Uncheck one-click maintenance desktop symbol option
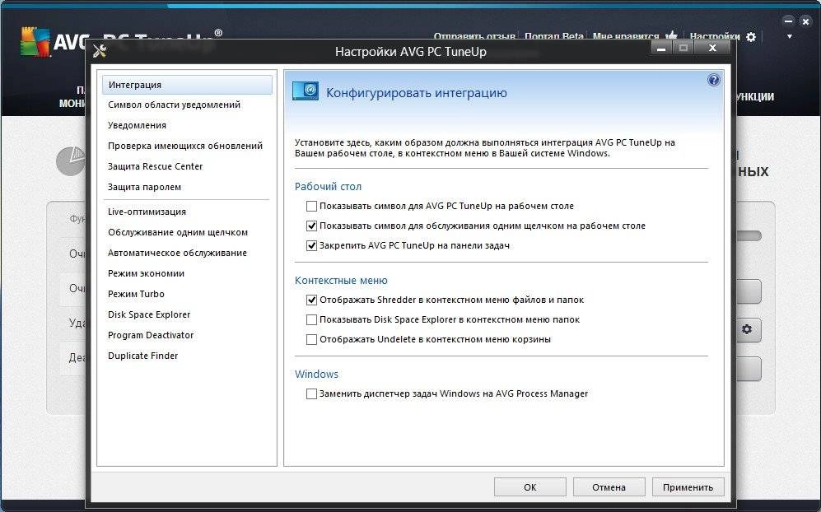 (311, 226)
